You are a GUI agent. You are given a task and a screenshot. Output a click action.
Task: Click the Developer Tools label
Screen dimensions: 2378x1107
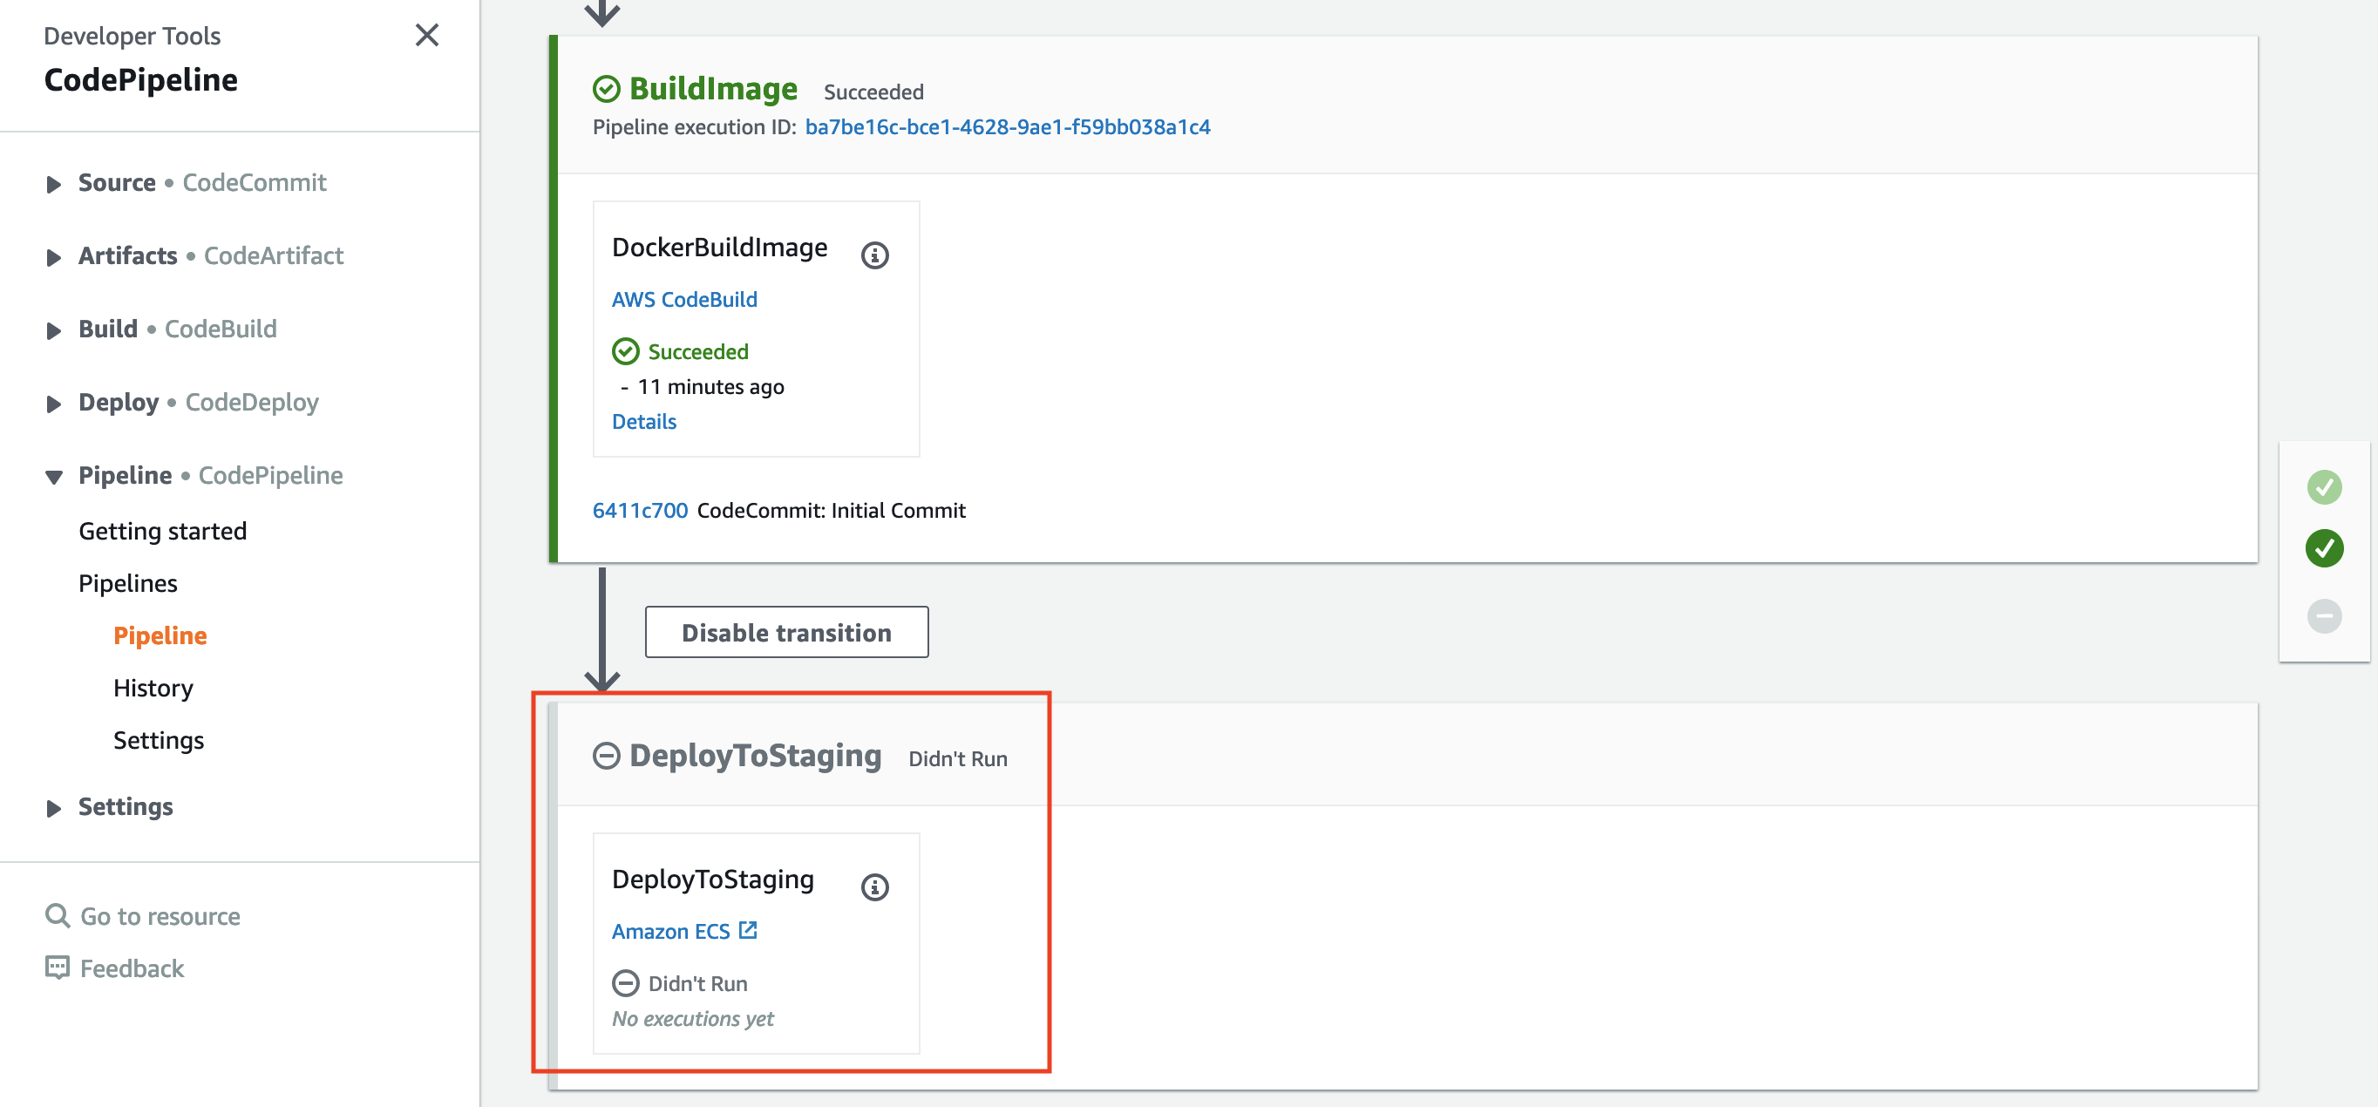coord(132,36)
